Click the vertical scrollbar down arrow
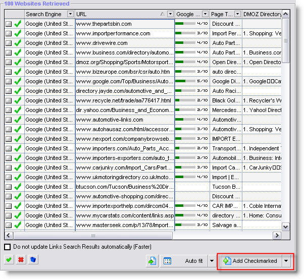304x279 pixels. (286, 227)
